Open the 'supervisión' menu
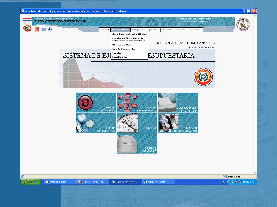This screenshot has width=277, height=207. pyautogui.click(x=195, y=30)
